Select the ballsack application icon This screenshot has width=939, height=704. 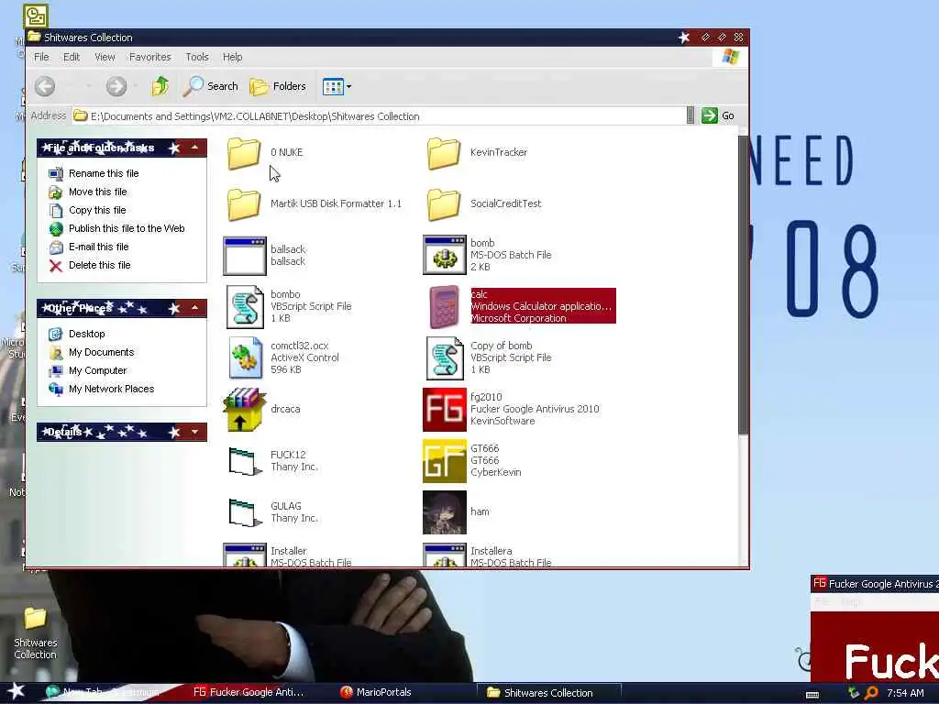pyautogui.click(x=244, y=256)
